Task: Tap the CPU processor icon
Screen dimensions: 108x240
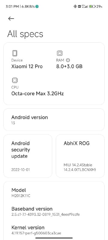Action: point(15,80)
